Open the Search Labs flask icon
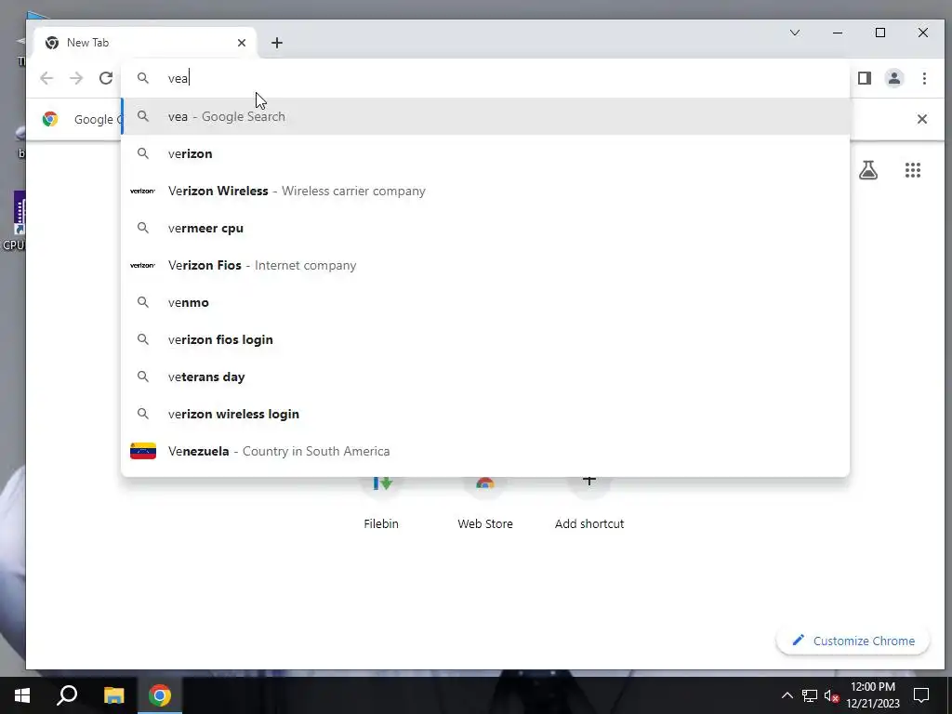The width and height of the screenshot is (952, 714). point(868,170)
